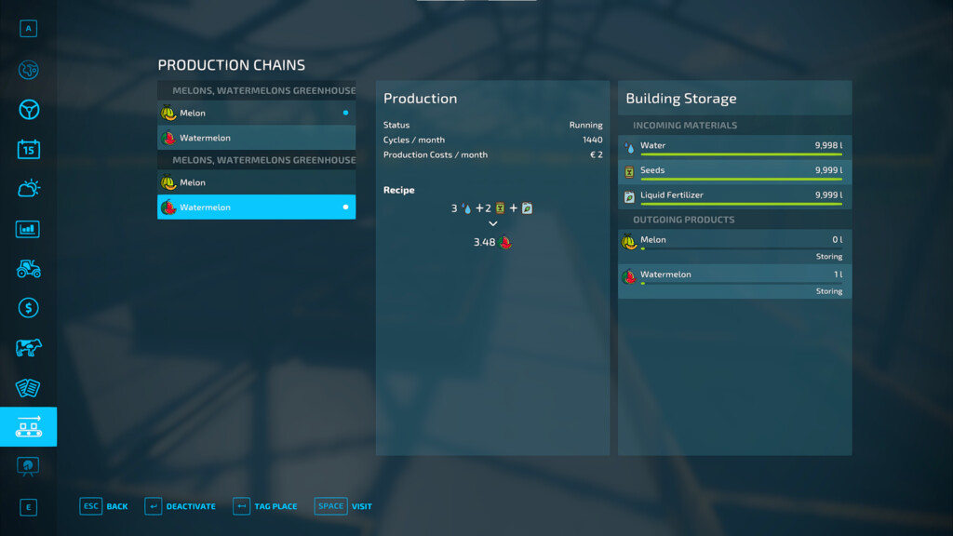
Task: Click the Back button
Action: tap(104, 506)
